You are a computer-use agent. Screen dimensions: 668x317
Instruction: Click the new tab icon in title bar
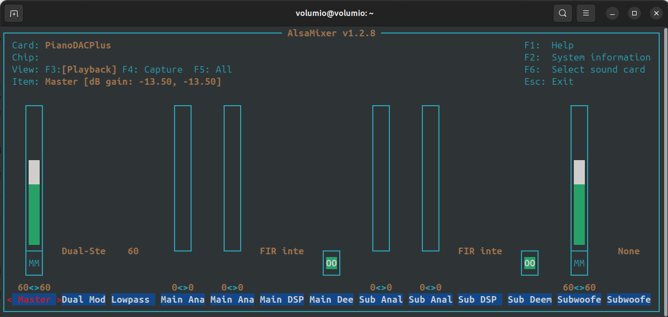(x=14, y=13)
